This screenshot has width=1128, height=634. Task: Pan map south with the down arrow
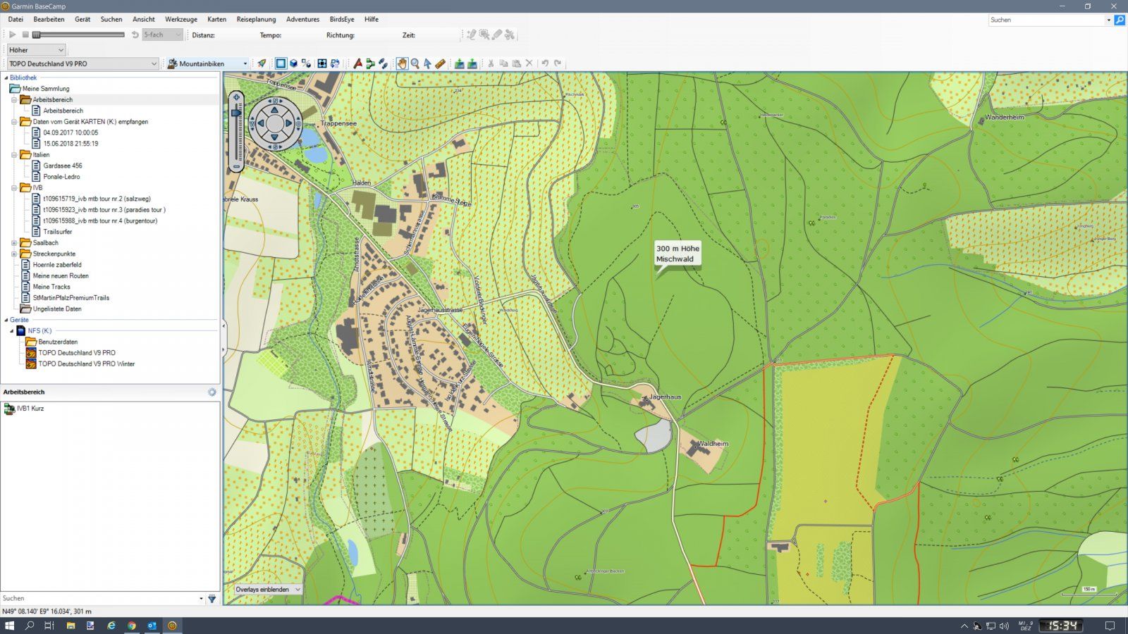pos(275,139)
